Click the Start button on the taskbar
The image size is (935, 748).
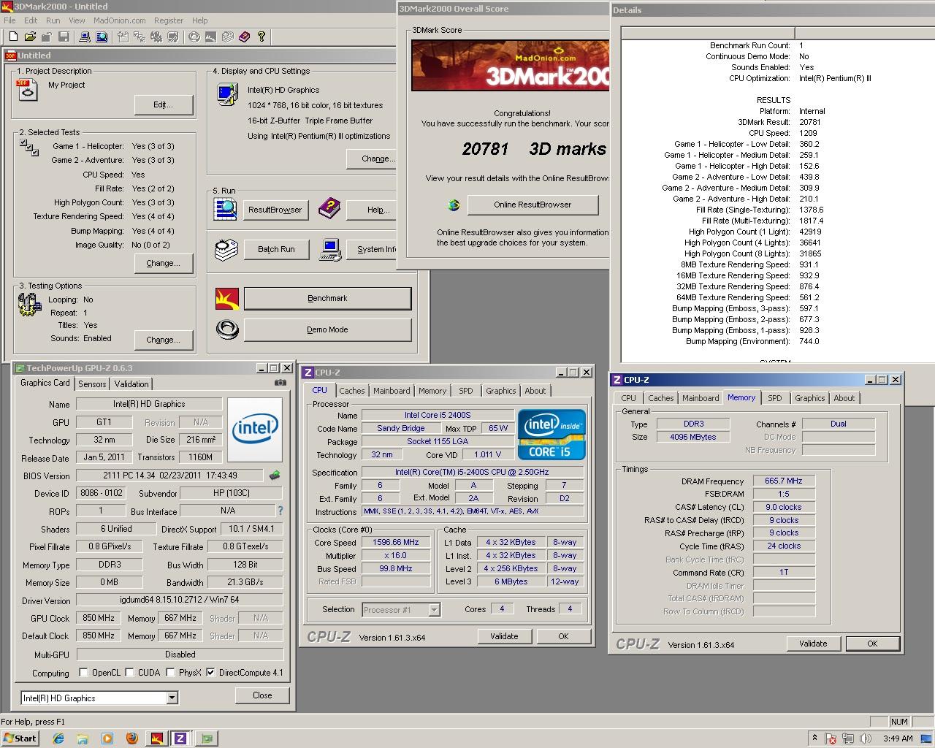click(x=20, y=739)
